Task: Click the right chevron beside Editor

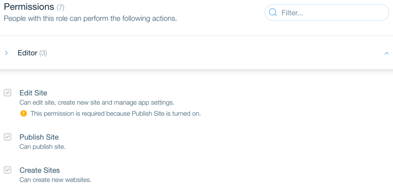Action: (x=6, y=53)
